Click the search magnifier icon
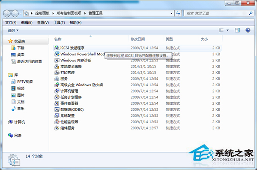The width and height of the screenshot is (257, 170). 251,13
